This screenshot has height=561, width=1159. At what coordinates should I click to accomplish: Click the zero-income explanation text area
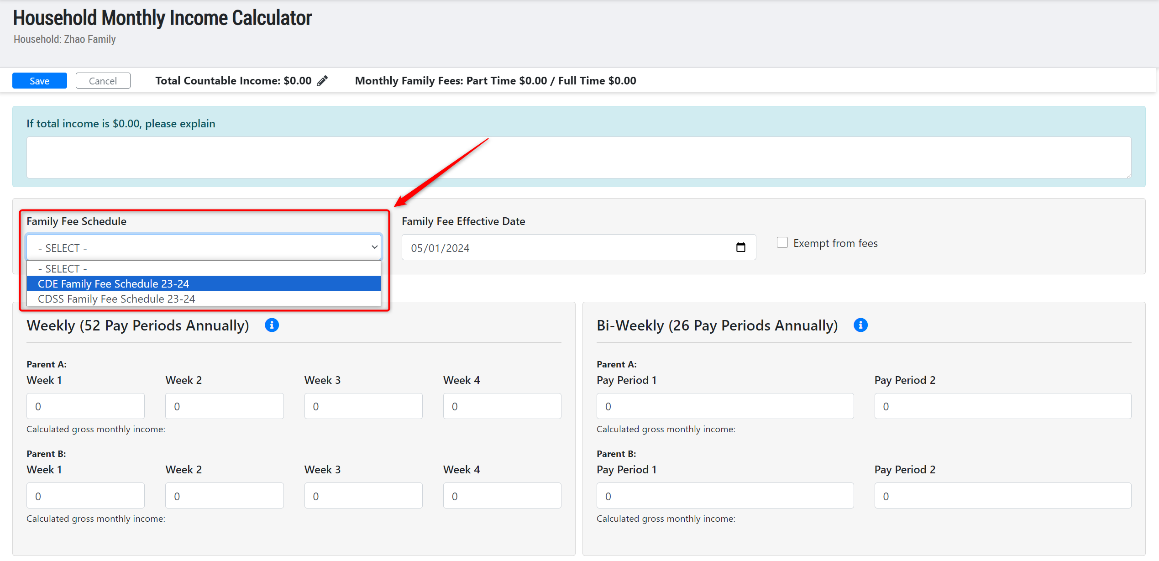pyautogui.click(x=578, y=157)
